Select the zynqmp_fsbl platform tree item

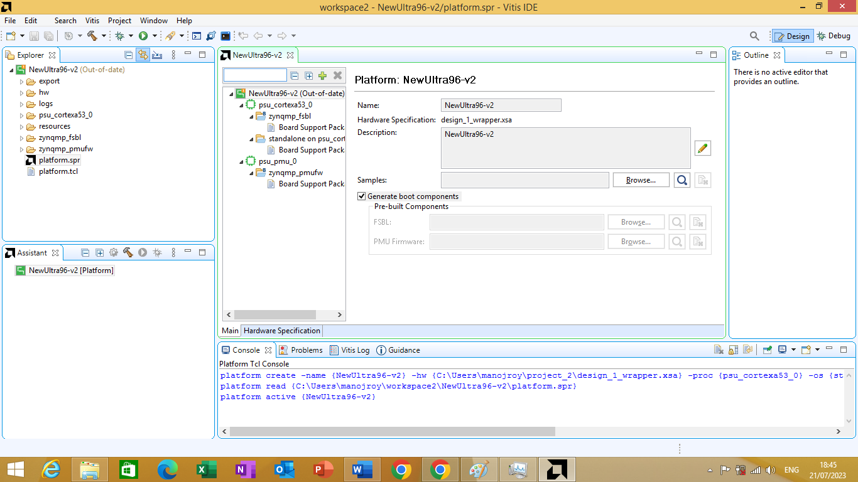(x=290, y=116)
